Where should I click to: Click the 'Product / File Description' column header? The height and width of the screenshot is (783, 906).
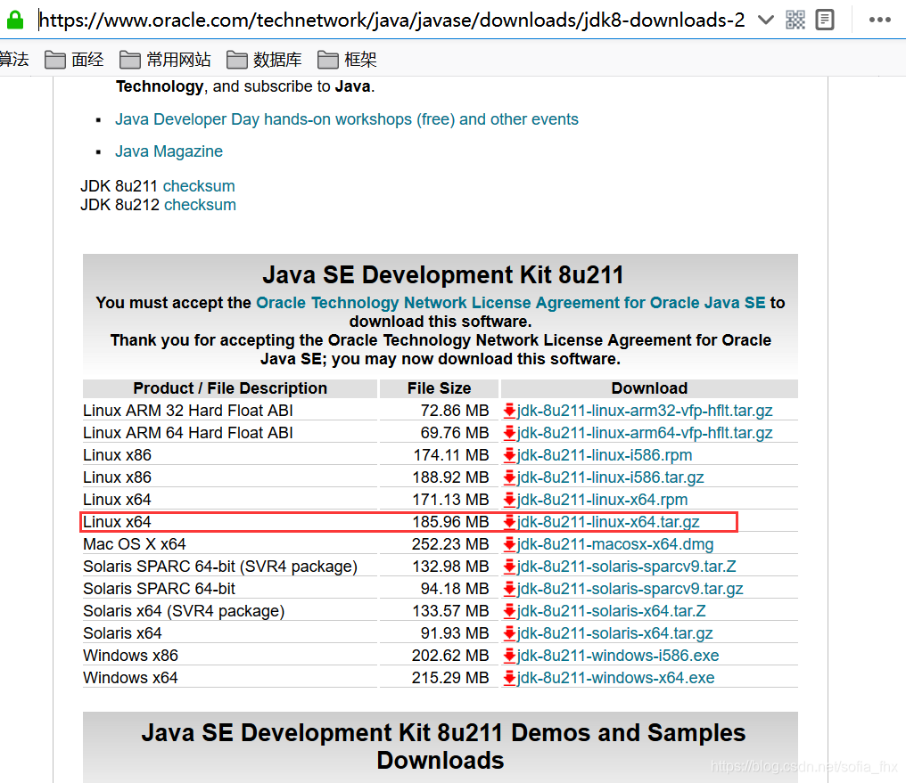230,388
